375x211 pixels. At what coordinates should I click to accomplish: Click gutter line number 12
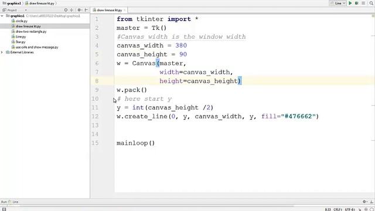[95, 116]
